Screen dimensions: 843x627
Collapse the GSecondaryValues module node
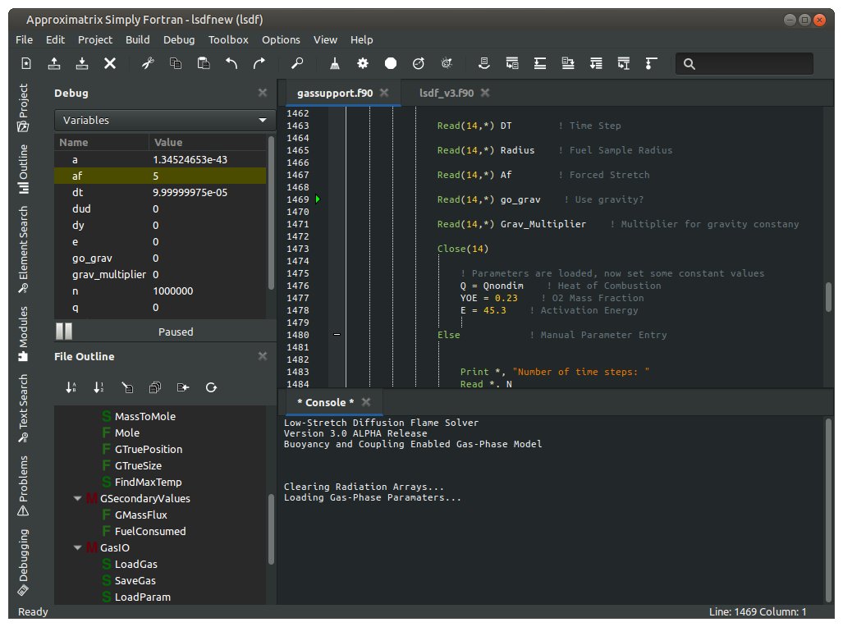point(77,498)
